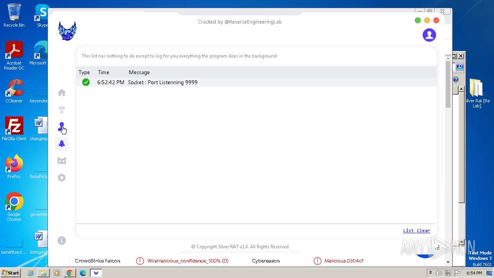The height and width of the screenshot is (278, 494).
Task: Click the Cracked by @ReverseEngineeringLab title text
Action: pos(240,22)
